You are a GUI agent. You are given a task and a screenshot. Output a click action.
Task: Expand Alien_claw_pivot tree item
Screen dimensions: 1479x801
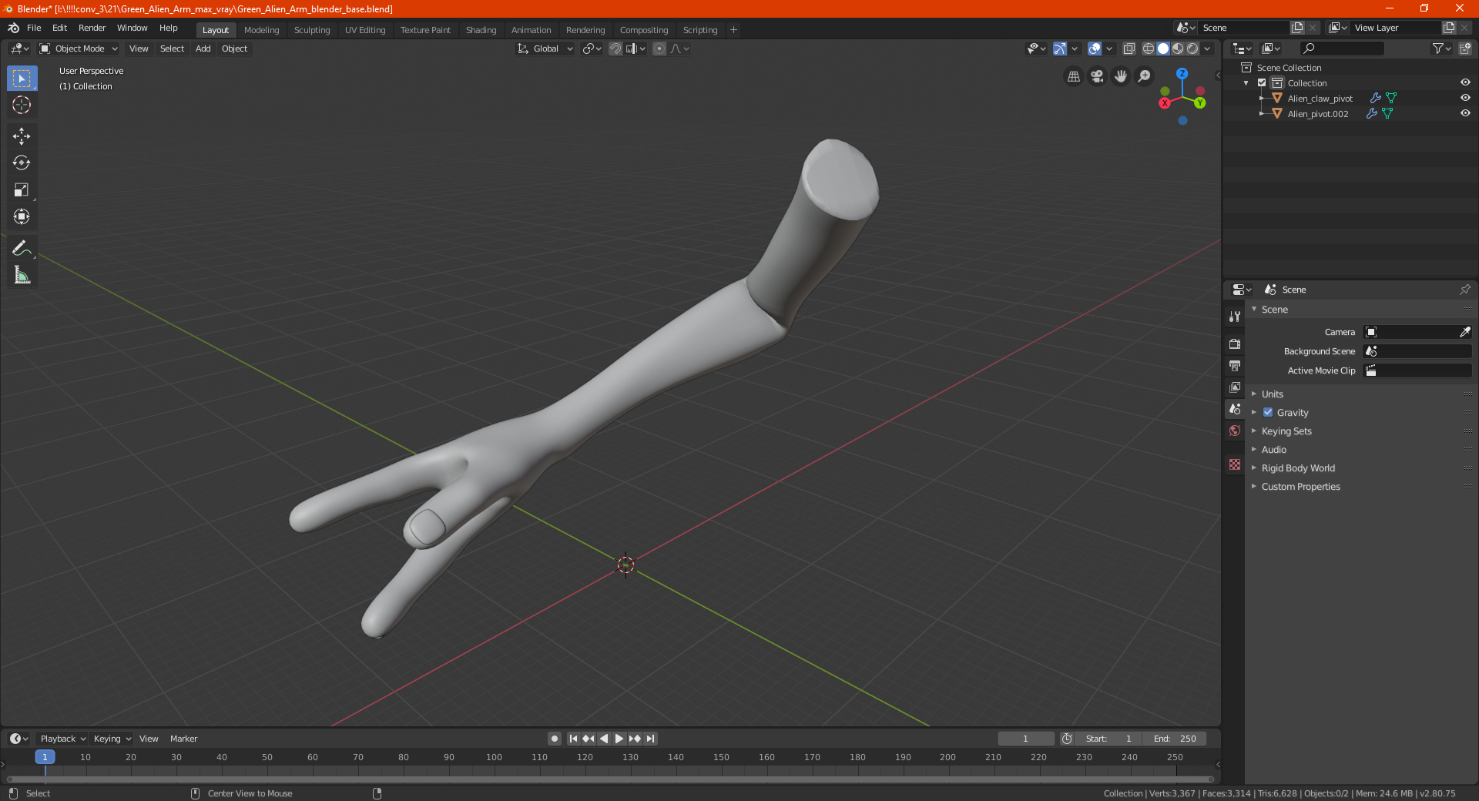click(x=1262, y=98)
